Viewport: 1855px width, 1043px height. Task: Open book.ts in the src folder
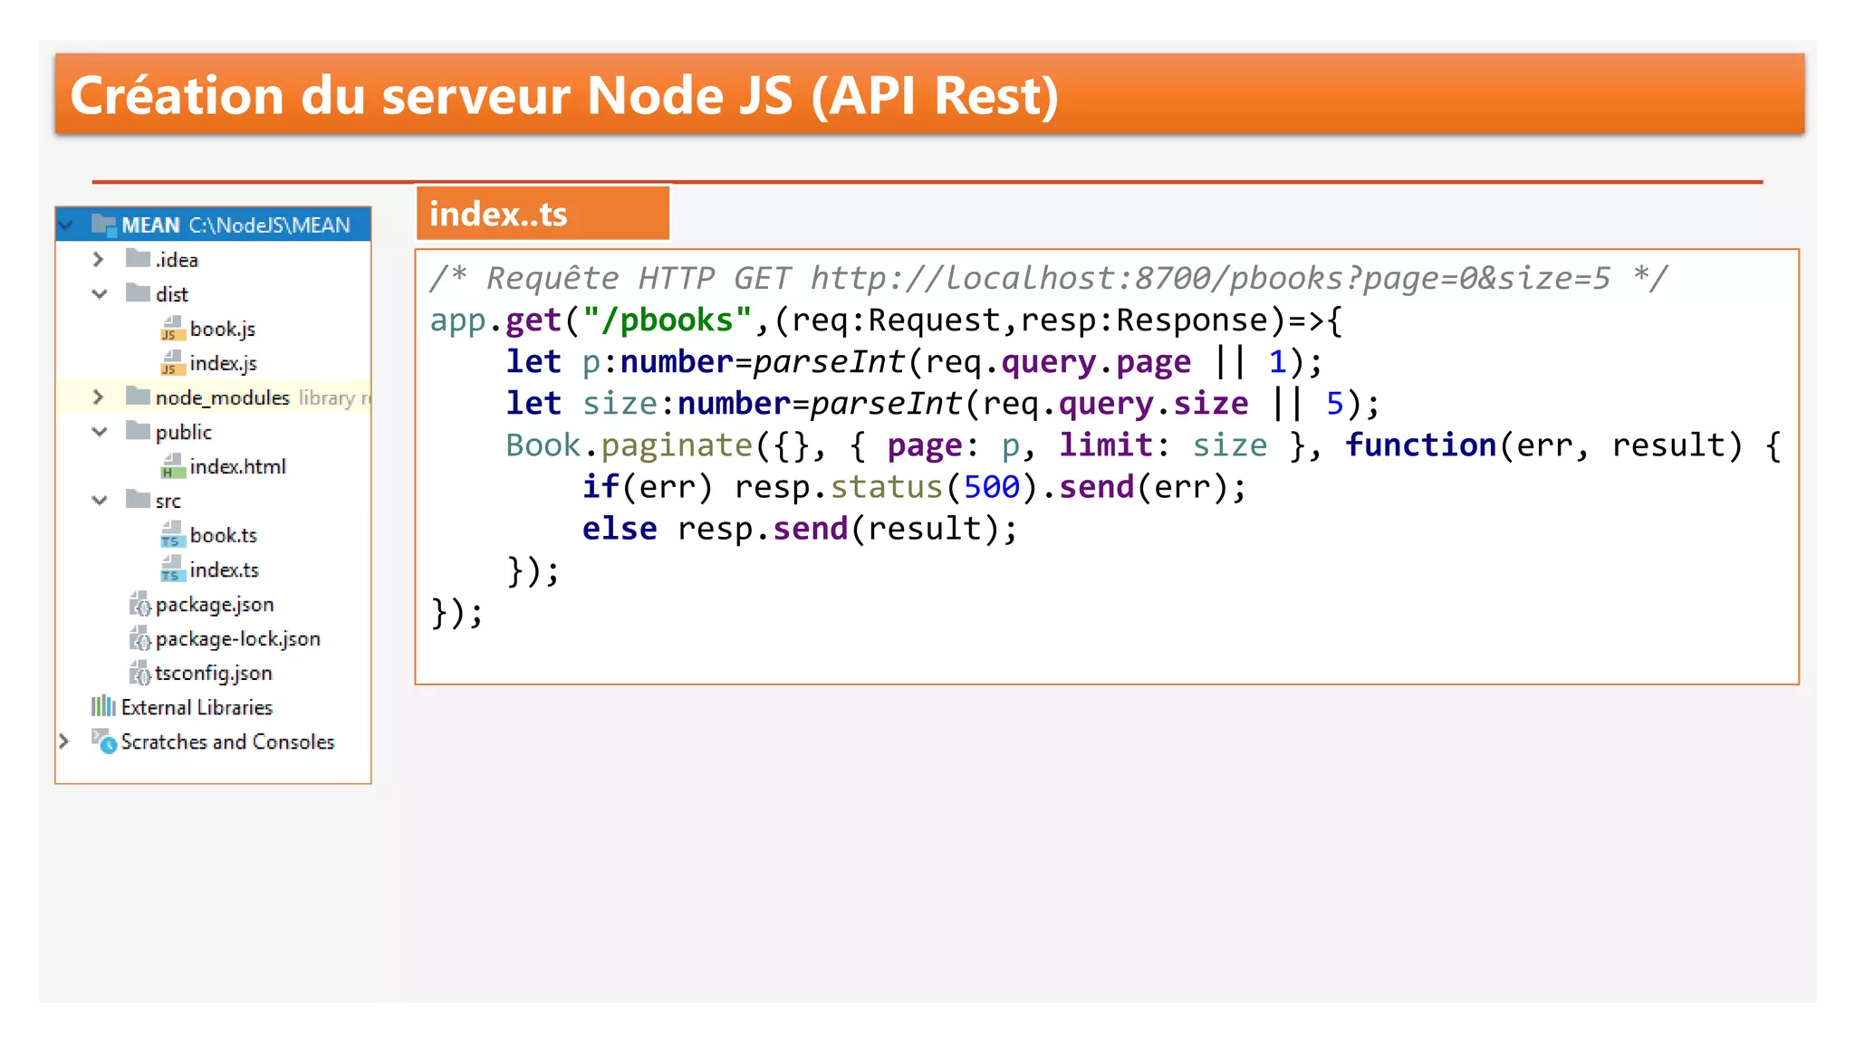(223, 535)
